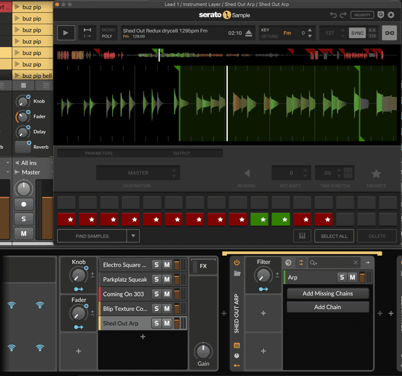Open keyboard mode icon near SELECT ALL
402x376 pixels.
302,236
